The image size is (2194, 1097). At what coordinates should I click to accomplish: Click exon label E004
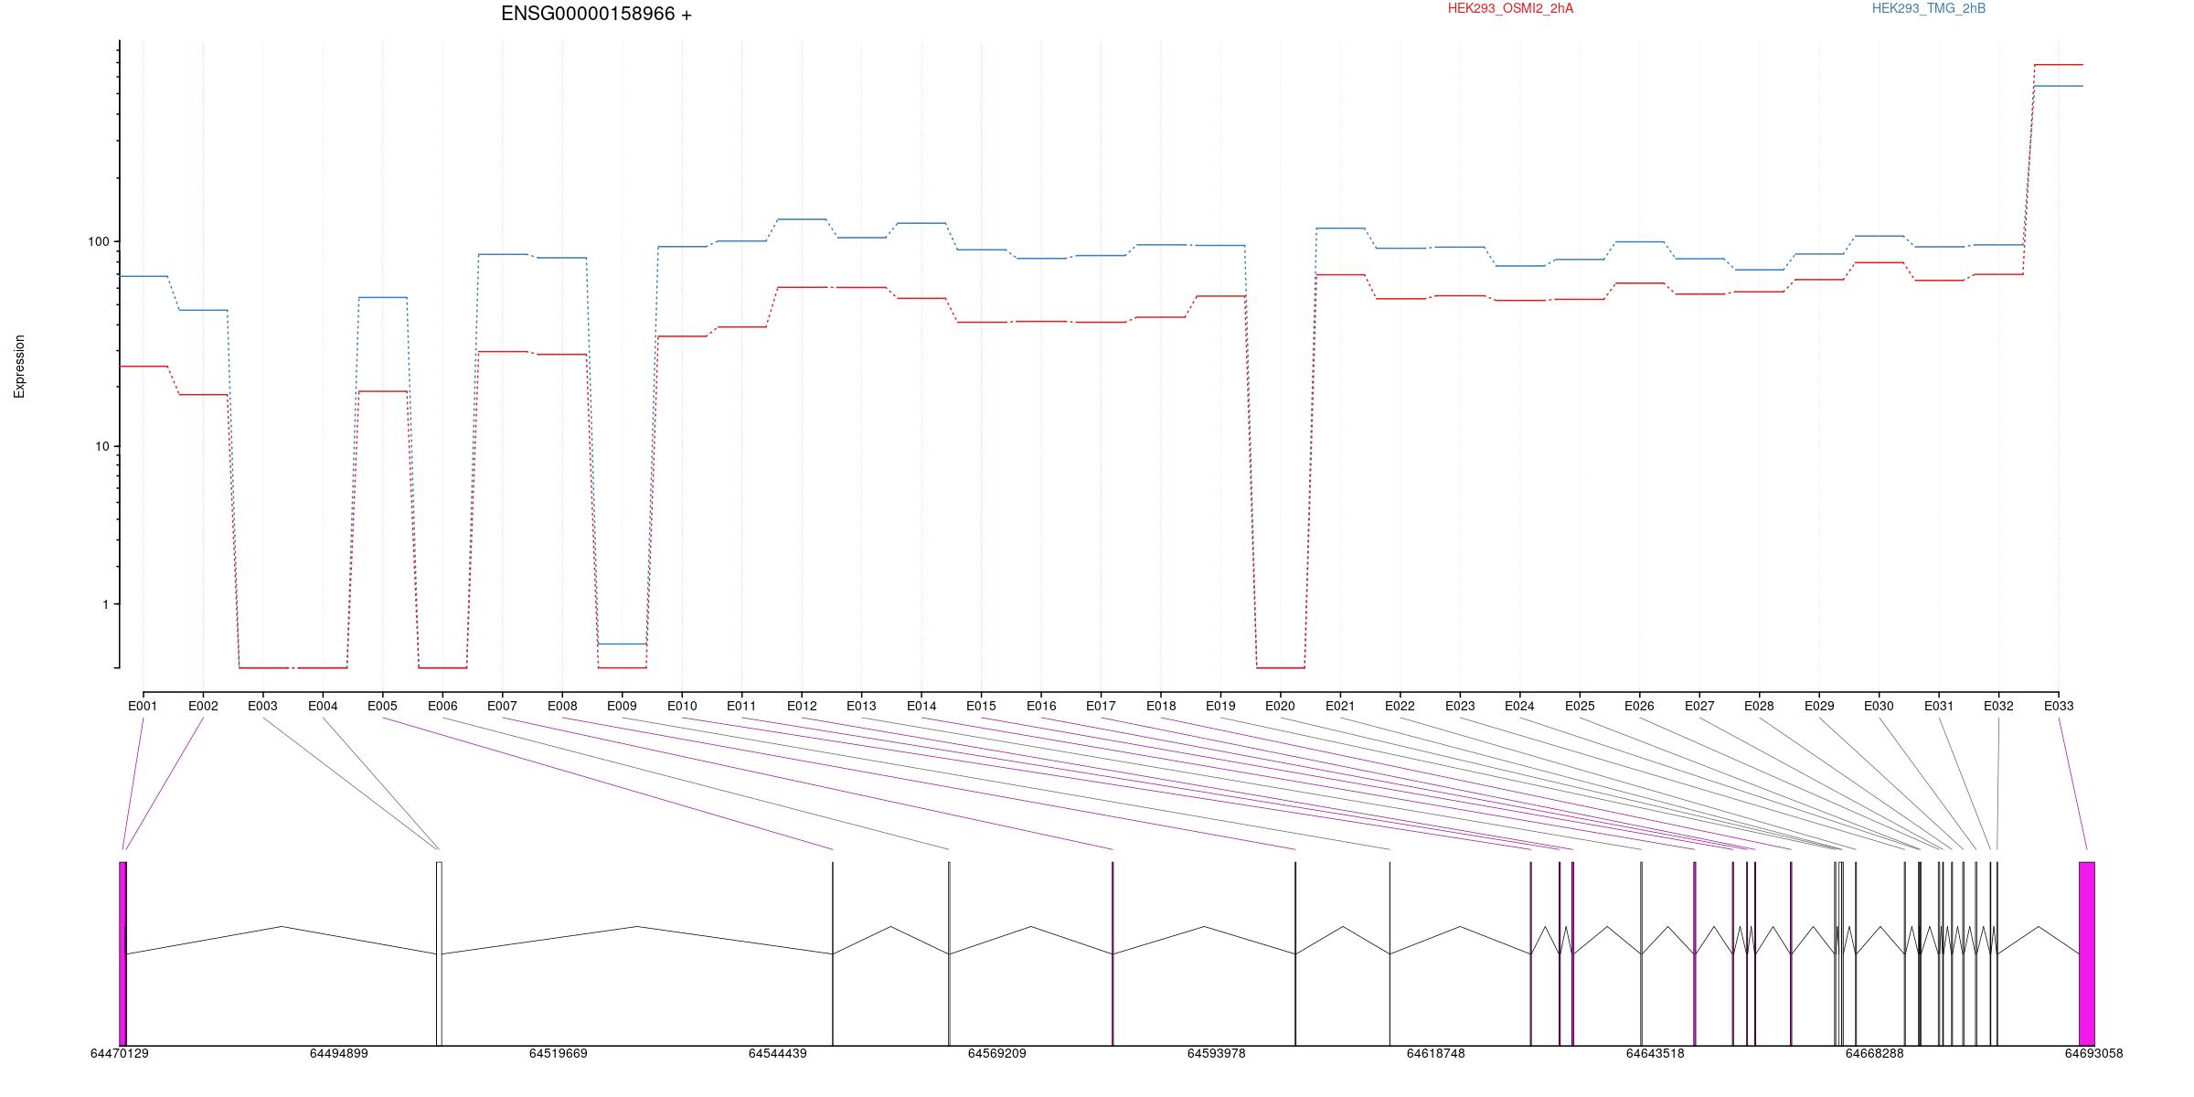(x=323, y=706)
